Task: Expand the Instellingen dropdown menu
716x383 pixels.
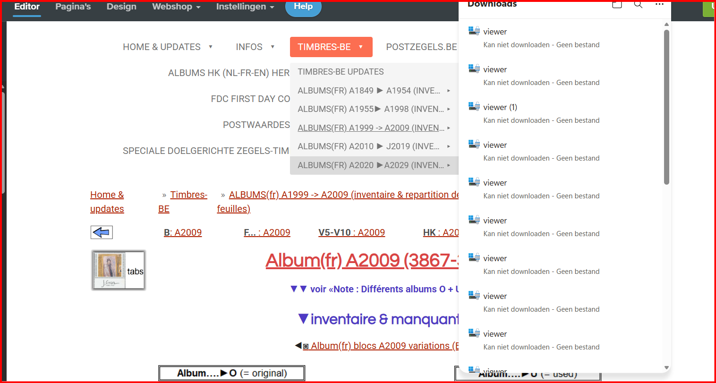Action: 245,7
